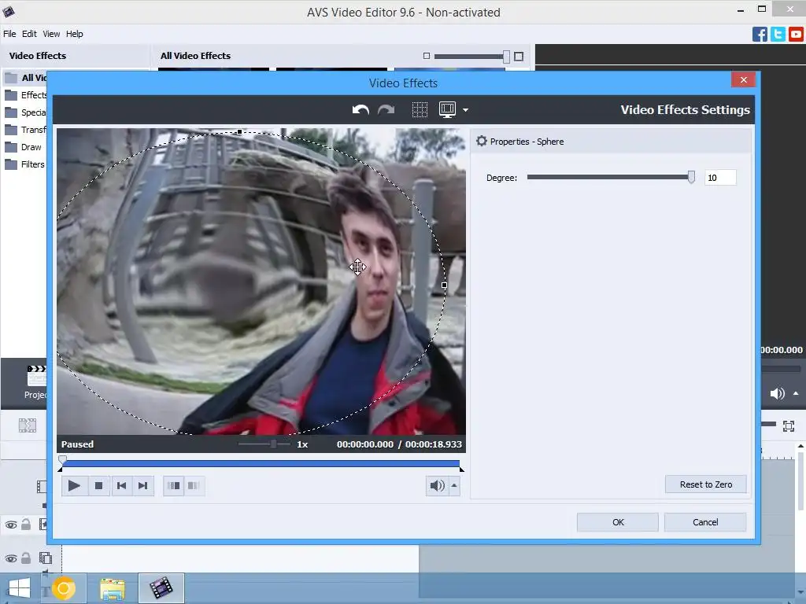The width and height of the screenshot is (806, 604).
Task: Toggle visibility eye of the upper track
Action: [11, 525]
